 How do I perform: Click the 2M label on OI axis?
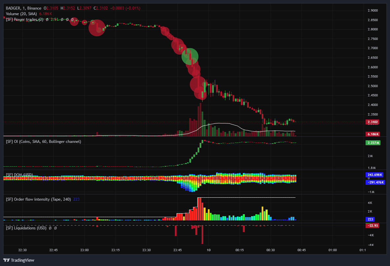click(x=370, y=156)
